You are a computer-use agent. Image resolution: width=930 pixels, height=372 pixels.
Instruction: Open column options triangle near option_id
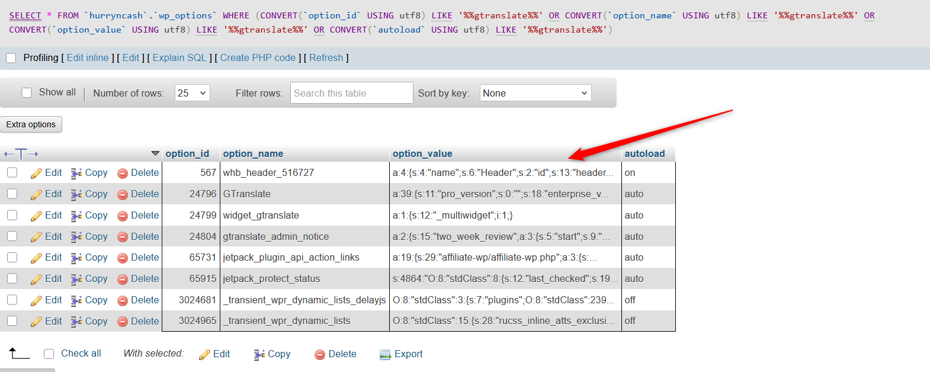pyautogui.click(x=155, y=153)
